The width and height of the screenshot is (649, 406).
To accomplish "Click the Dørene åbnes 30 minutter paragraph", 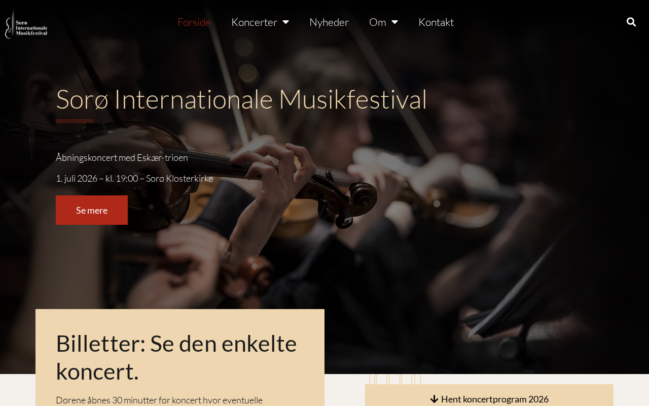I will (159, 400).
